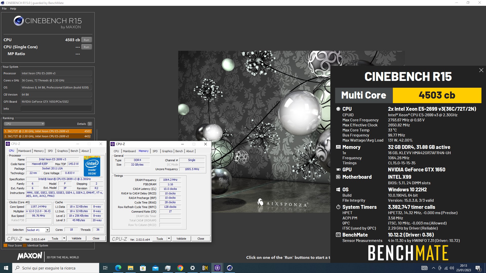The width and height of the screenshot is (486, 273).
Task: Open notification center icon
Action: tap(478, 268)
